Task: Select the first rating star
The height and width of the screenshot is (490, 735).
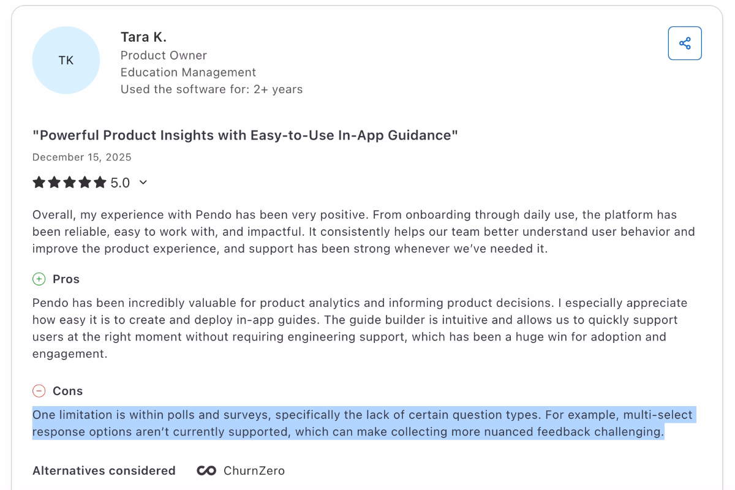Action: tap(39, 182)
